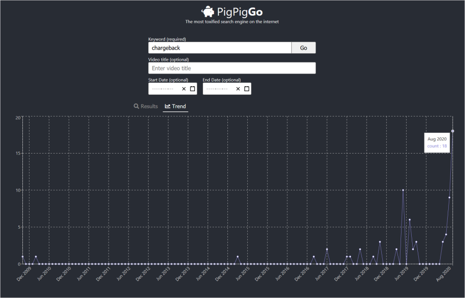Open the Start Date calendar picker
This screenshot has width=465, height=298.
click(192, 89)
